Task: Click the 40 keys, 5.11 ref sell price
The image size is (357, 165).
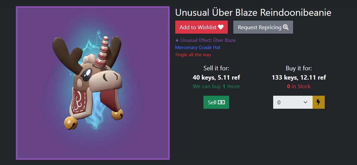Action: (x=216, y=78)
